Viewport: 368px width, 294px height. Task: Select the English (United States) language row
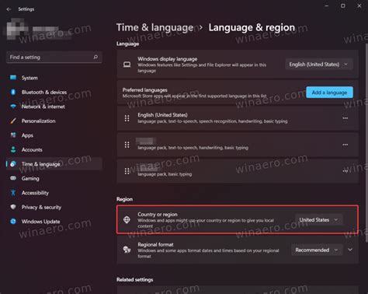[238, 118]
